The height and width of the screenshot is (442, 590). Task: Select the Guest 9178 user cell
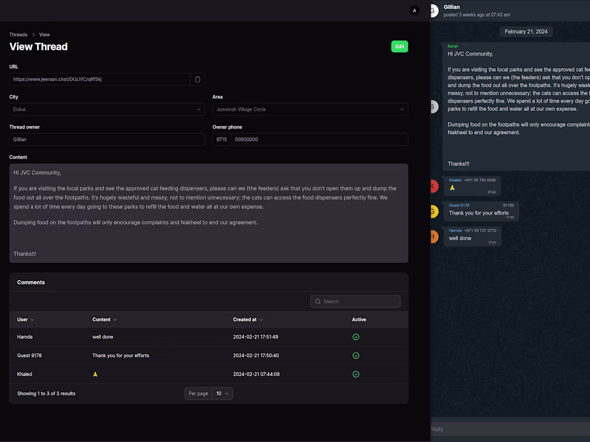29,356
